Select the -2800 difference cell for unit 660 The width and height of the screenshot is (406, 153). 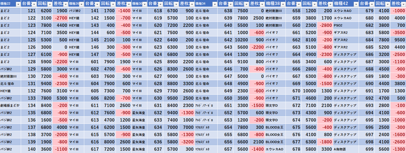pos(325,25)
